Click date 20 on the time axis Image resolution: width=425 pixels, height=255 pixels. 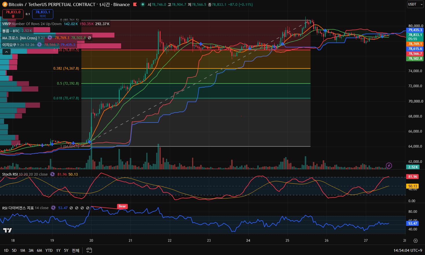(91, 240)
